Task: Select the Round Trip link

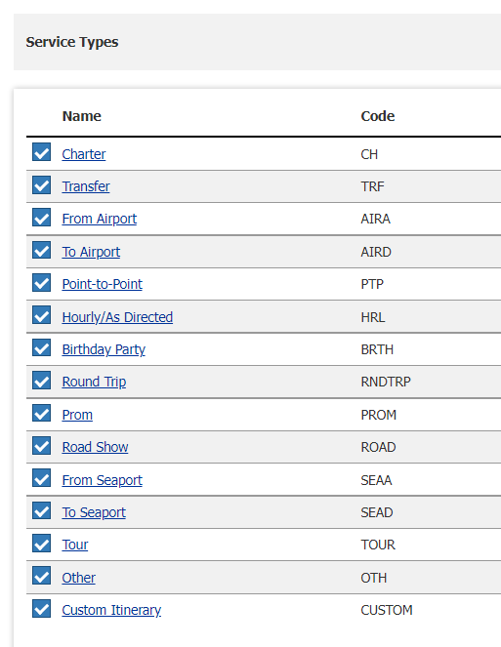Action: (94, 382)
